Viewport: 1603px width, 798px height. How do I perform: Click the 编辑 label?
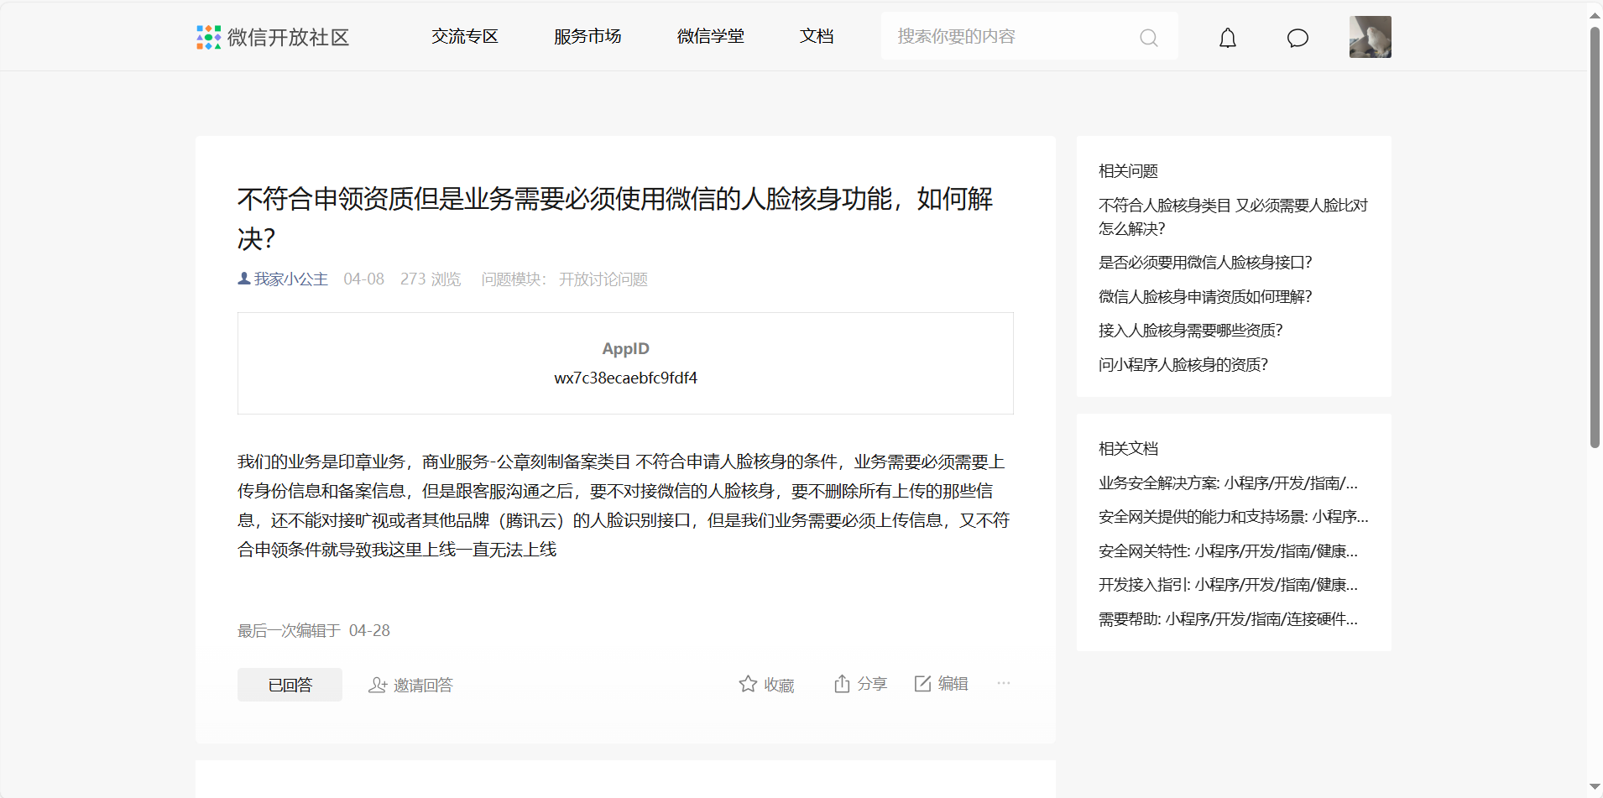pos(953,684)
